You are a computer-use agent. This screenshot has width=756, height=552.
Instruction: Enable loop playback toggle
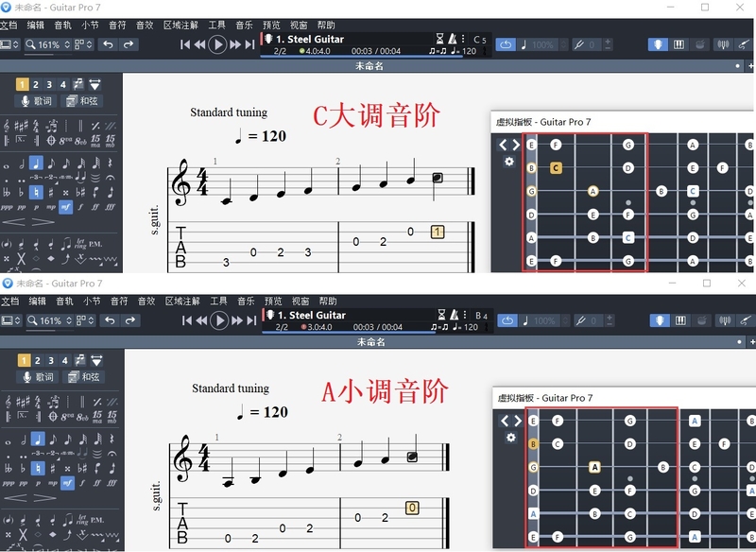507,44
